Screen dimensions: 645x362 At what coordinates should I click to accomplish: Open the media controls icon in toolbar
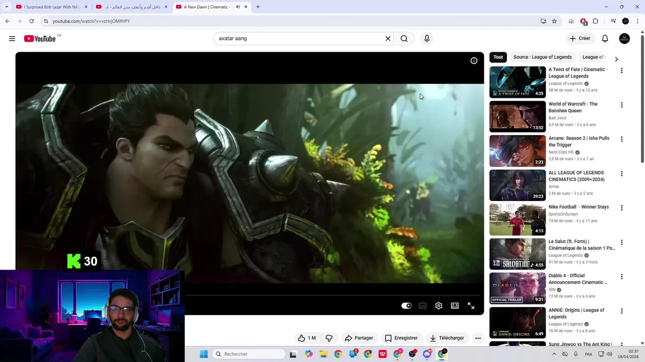[x=613, y=21]
